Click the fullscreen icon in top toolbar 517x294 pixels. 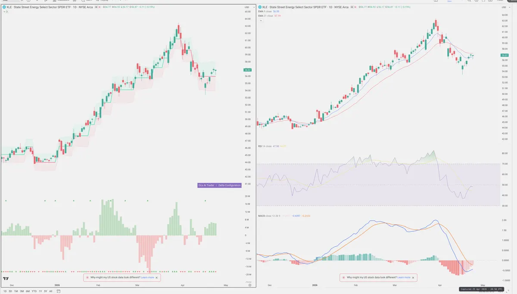click(483, 1)
